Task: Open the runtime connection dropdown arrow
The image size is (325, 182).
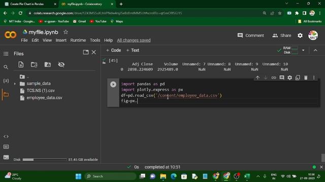Action: [x=303, y=50]
